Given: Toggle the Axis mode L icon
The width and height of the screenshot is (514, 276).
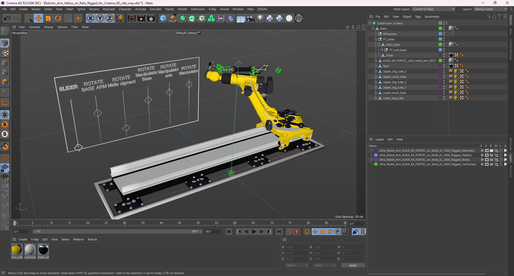Looking at the screenshot, I should tap(5, 102).
